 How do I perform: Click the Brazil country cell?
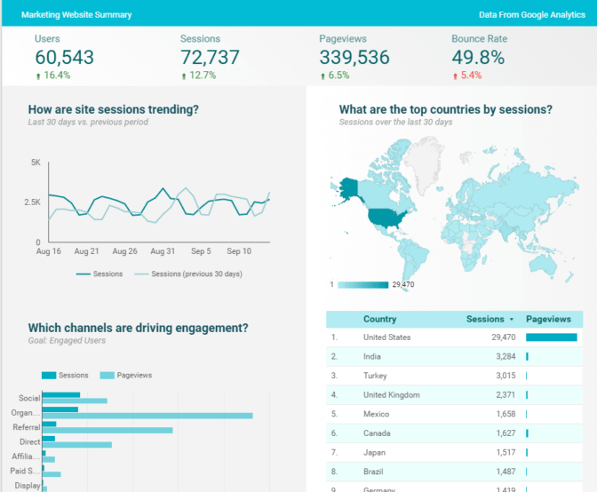pyautogui.click(x=373, y=472)
